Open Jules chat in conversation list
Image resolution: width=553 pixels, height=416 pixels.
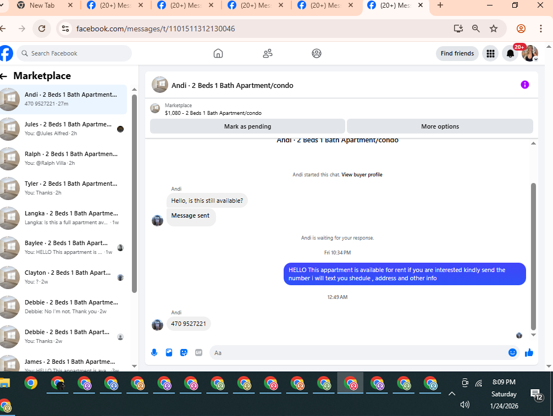point(63,129)
